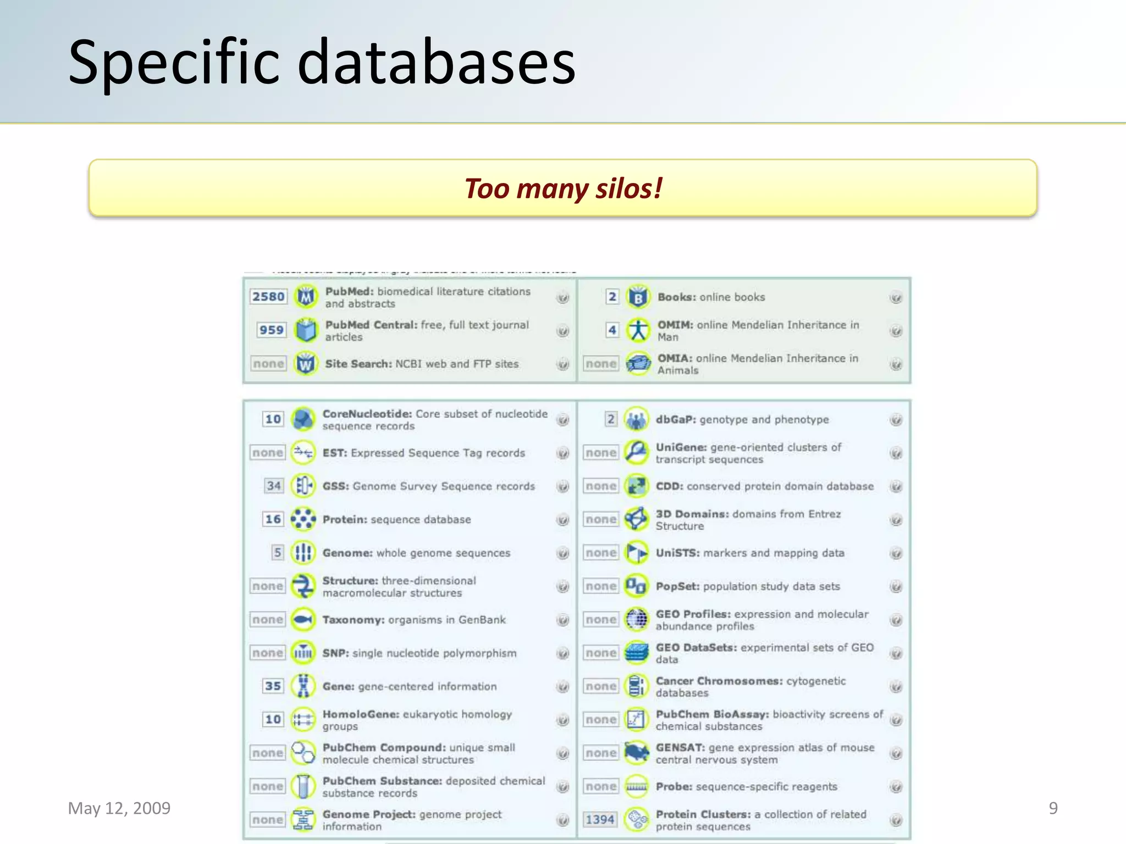1126x844 pixels.
Task: Click 'UniSTS: markers and mapping data' text
Action: pos(750,553)
